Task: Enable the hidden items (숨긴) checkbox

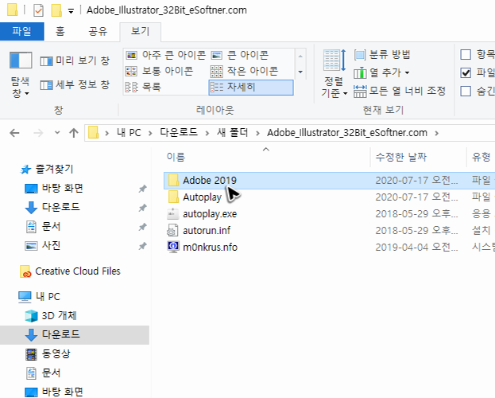Action: coord(466,91)
